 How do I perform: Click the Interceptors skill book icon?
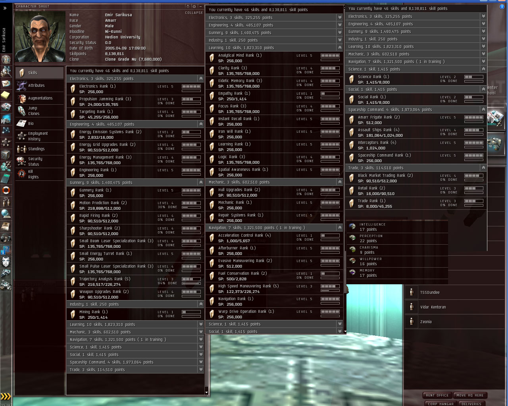[351, 145]
